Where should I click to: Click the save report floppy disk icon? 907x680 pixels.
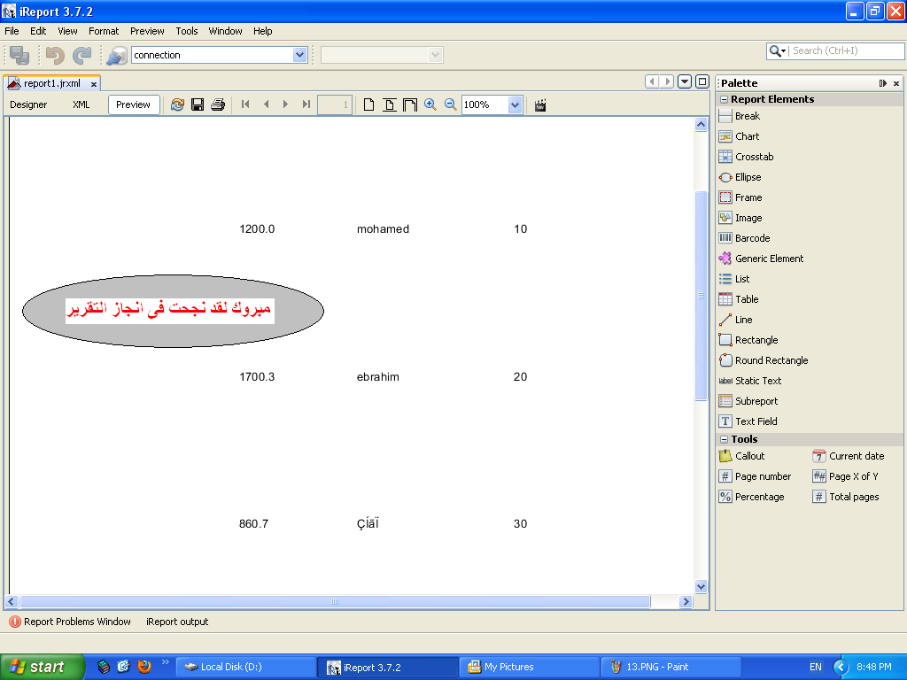pos(198,104)
